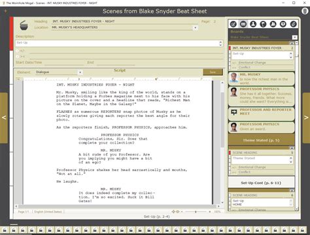310x235 pixels.
Task: Expand the Location dropdown for Mr. Musky's Headquarters
Action: click(x=196, y=27)
